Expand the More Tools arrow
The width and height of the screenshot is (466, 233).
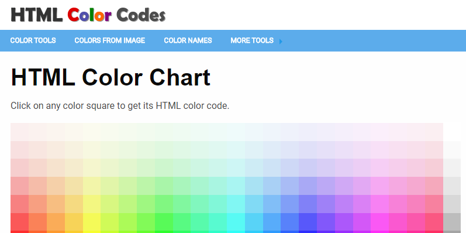click(281, 42)
